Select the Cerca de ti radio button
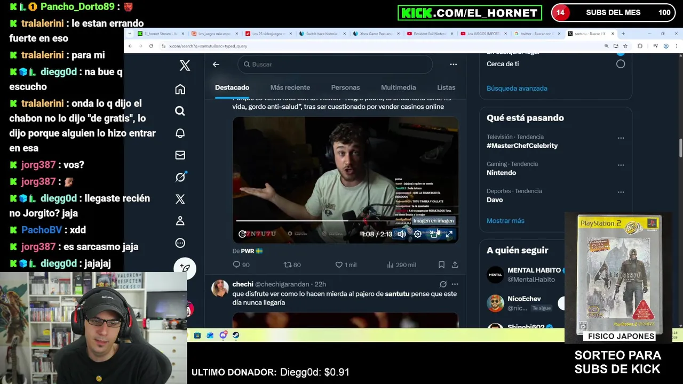The width and height of the screenshot is (683, 384). (x=621, y=64)
